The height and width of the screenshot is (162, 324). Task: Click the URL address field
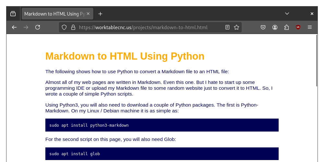click(x=150, y=27)
